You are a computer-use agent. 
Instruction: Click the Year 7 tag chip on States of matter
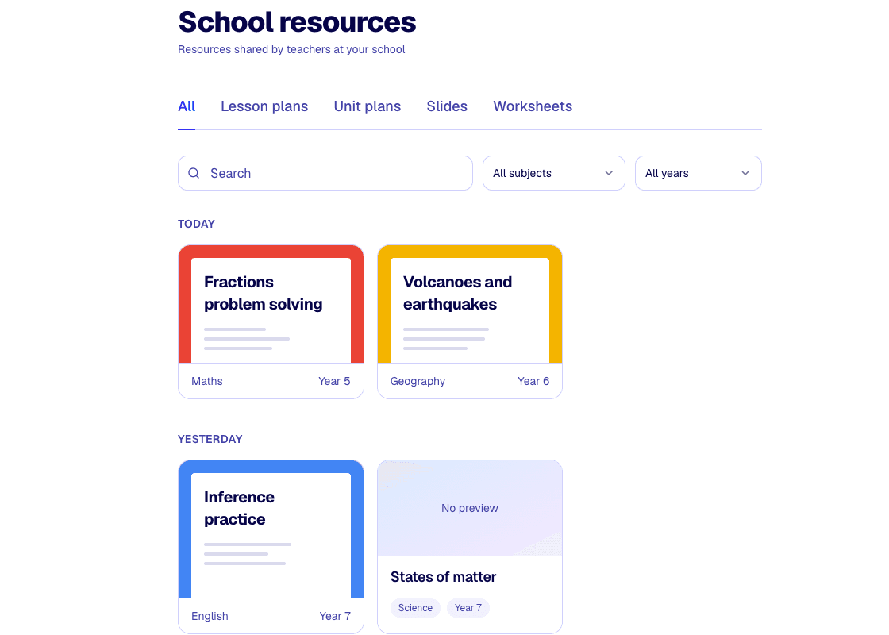tap(468, 608)
